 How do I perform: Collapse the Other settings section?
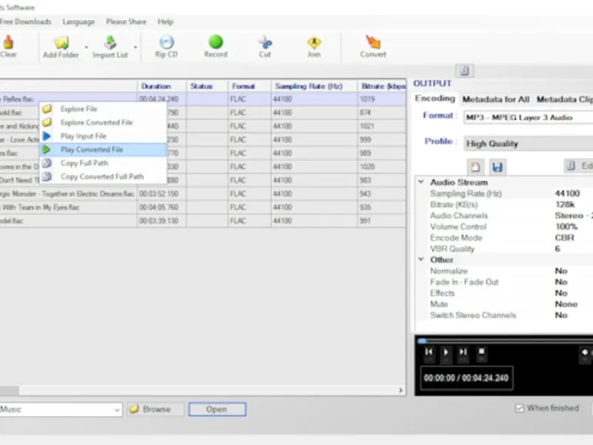coord(422,260)
